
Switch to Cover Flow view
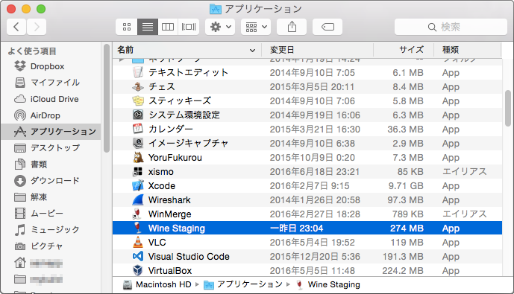point(189,27)
